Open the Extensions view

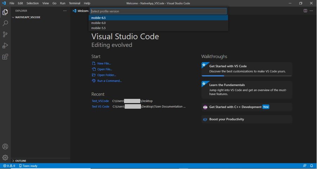coord(5,57)
